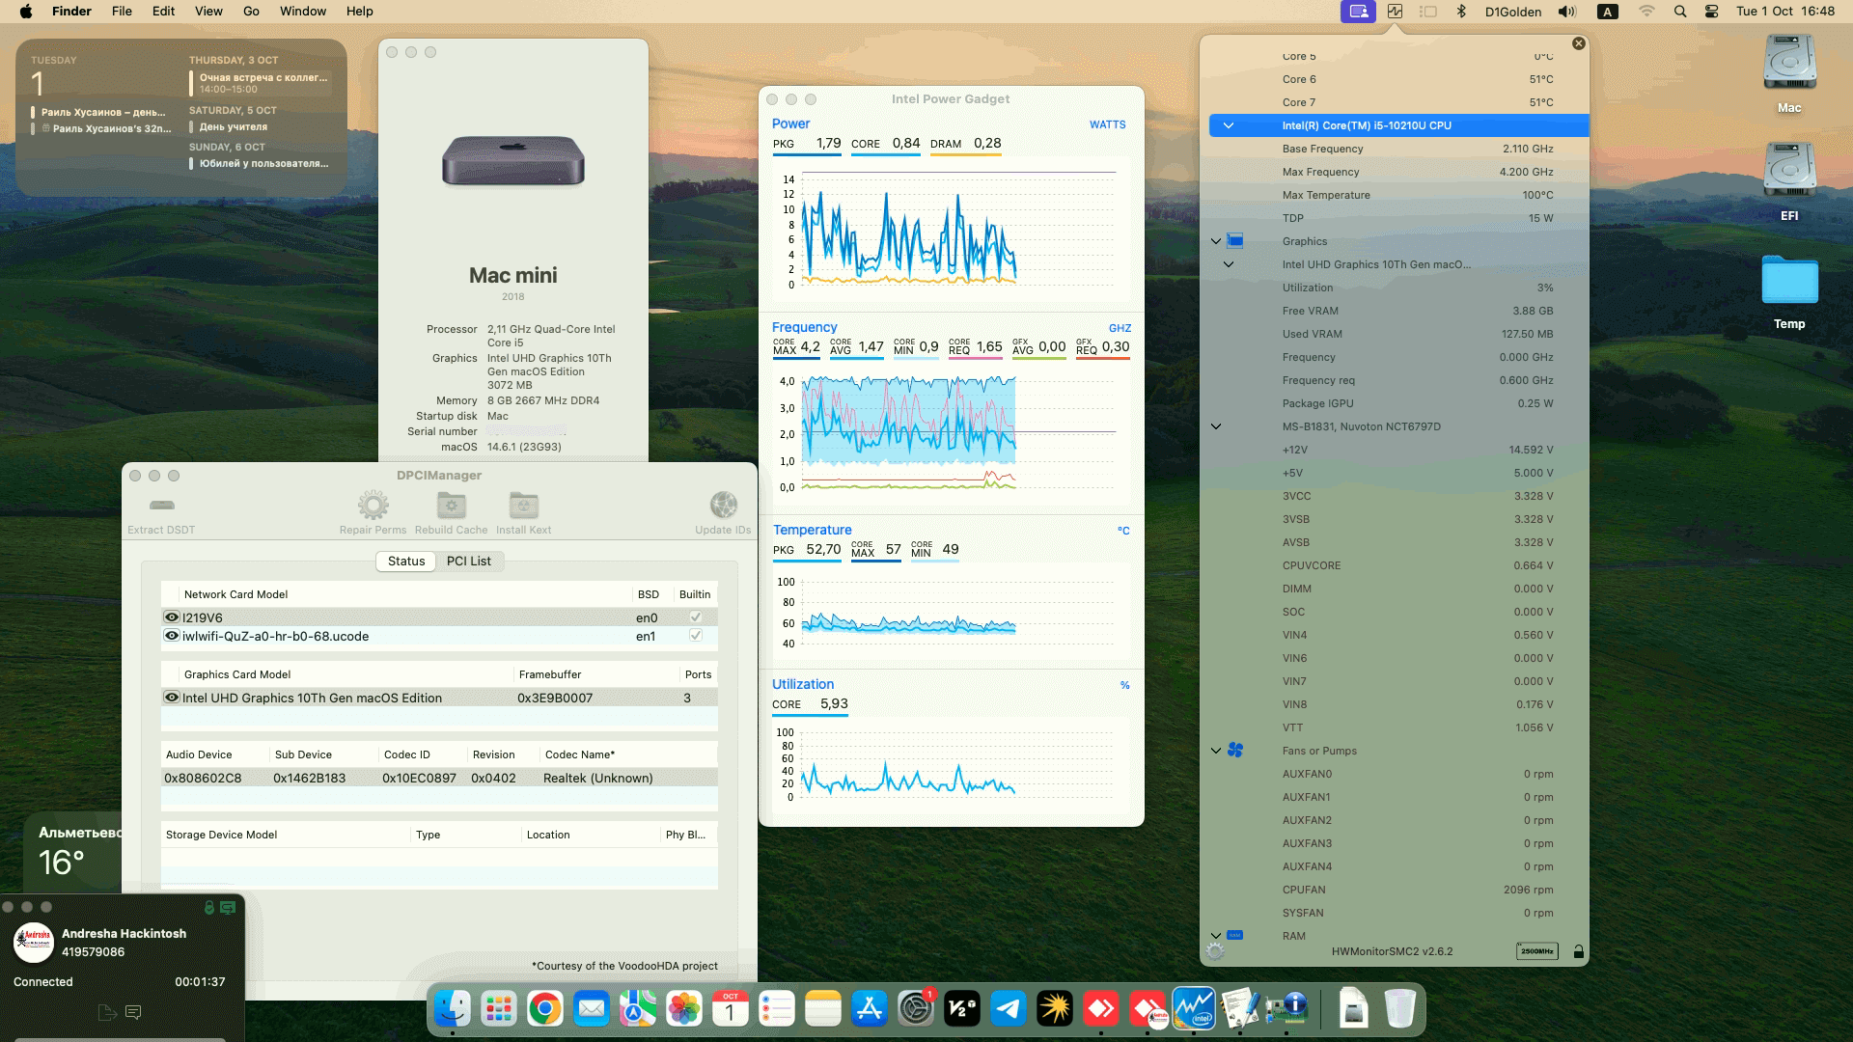
Task: Click the 2500MHz frequency badge
Action: coord(1536,951)
